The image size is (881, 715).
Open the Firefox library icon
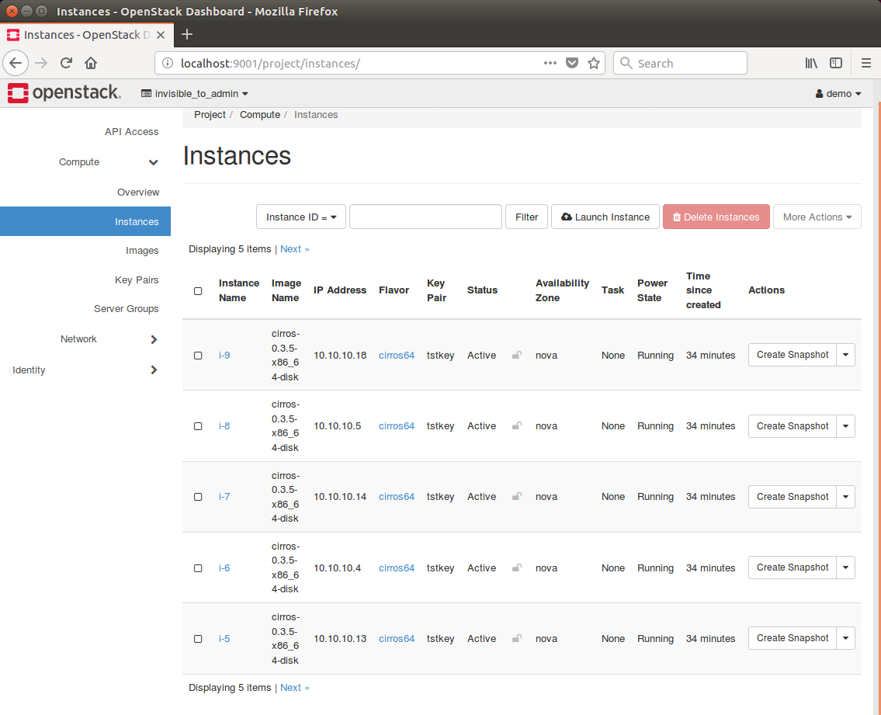(x=811, y=63)
